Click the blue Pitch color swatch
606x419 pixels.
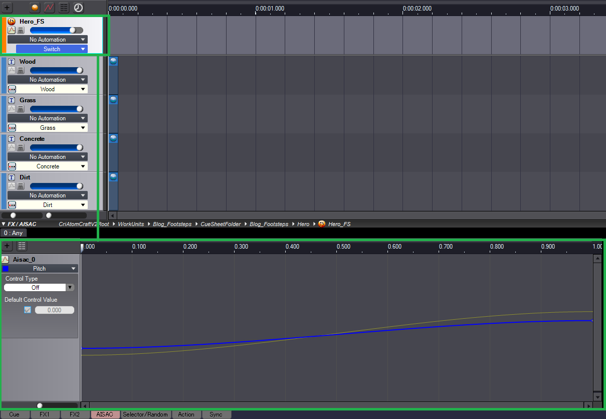click(x=6, y=269)
